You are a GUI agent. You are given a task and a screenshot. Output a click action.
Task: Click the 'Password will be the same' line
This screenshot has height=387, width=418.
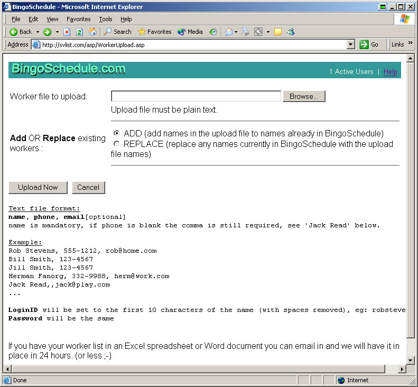point(61,318)
